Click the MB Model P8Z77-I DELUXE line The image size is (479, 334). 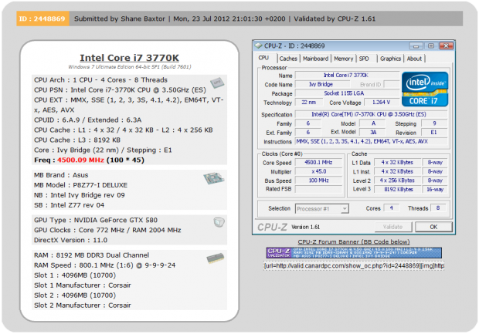80,185
